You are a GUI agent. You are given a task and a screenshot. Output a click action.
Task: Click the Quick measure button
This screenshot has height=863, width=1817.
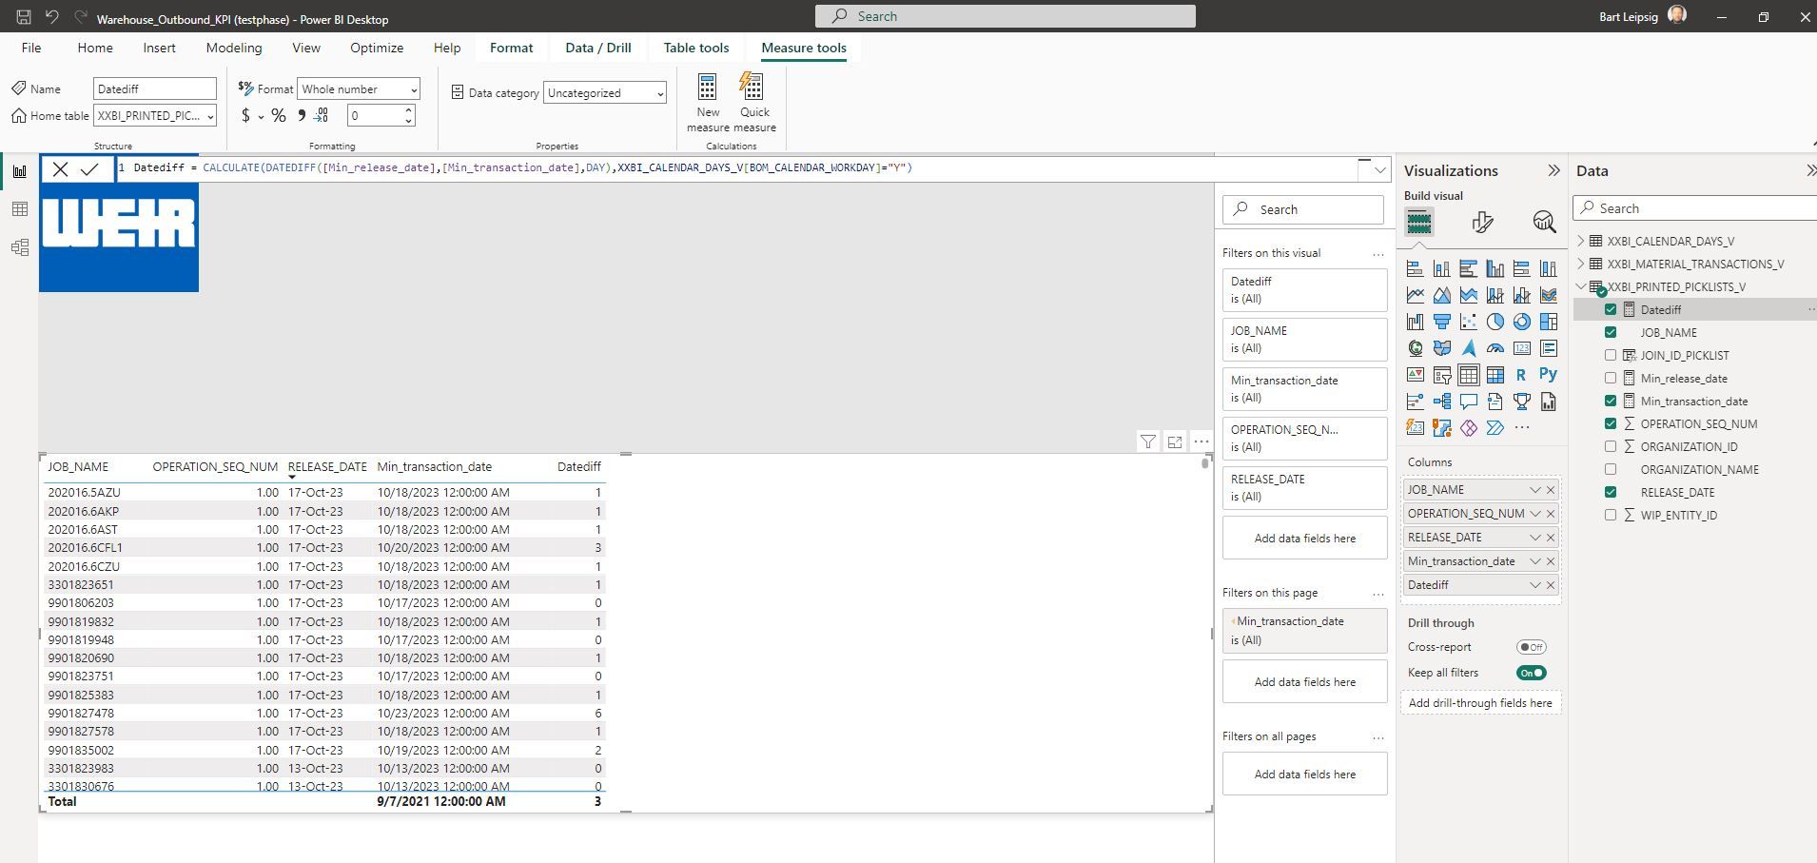pos(754,103)
